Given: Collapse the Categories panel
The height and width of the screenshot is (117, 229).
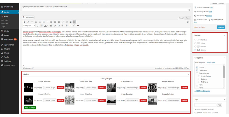Looking at the screenshot, I should pos(224,58).
